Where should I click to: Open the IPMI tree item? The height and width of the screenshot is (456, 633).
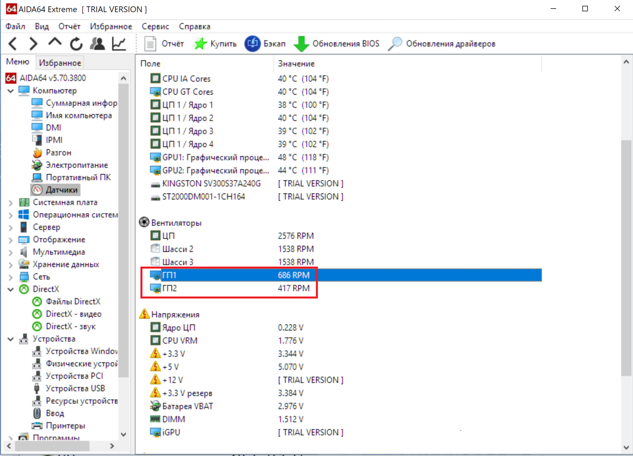click(x=47, y=140)
